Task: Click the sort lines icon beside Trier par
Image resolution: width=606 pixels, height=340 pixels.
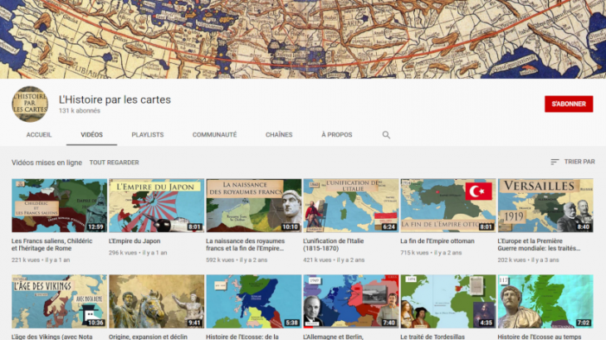Action: point(555,162)
